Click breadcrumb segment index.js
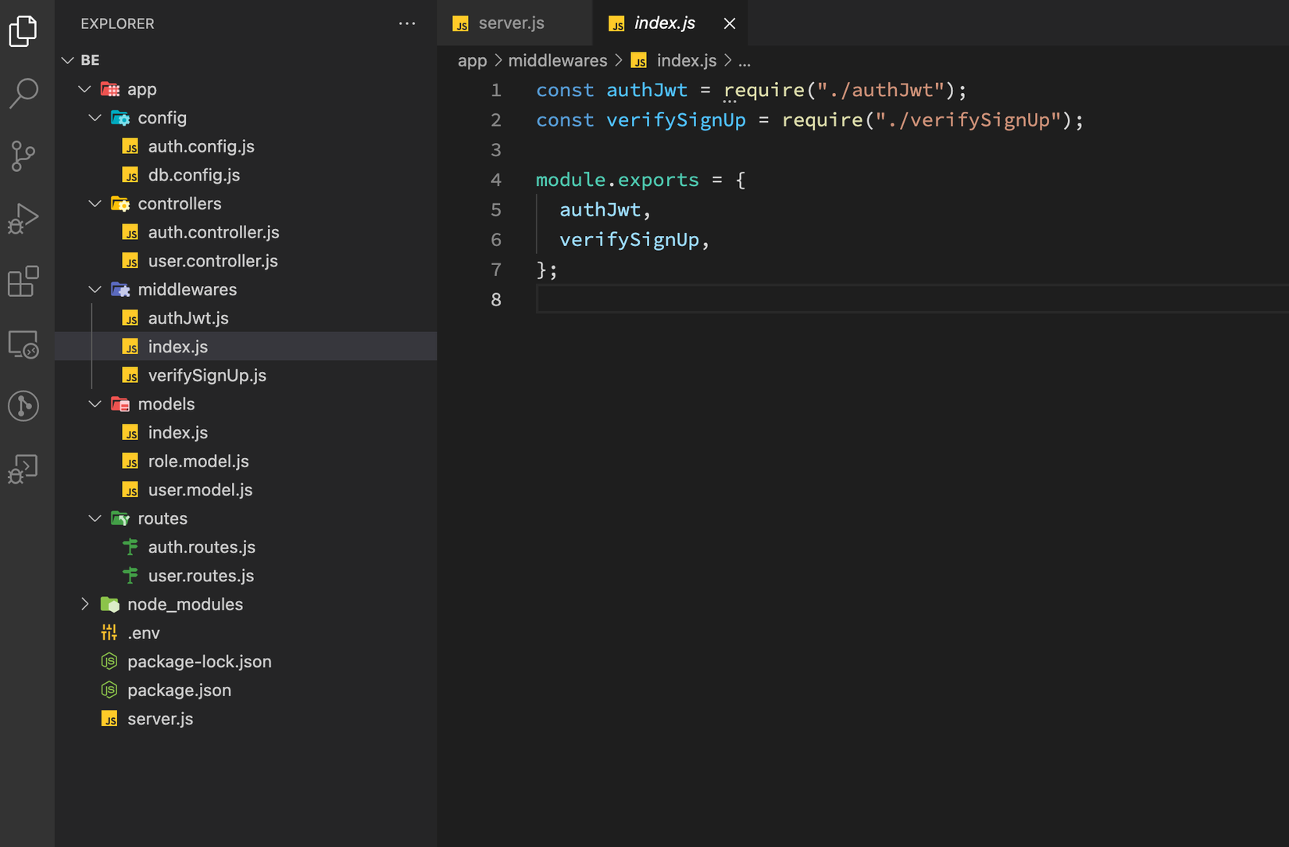This screenshot has width=1289, height=847. click(674, 61)
